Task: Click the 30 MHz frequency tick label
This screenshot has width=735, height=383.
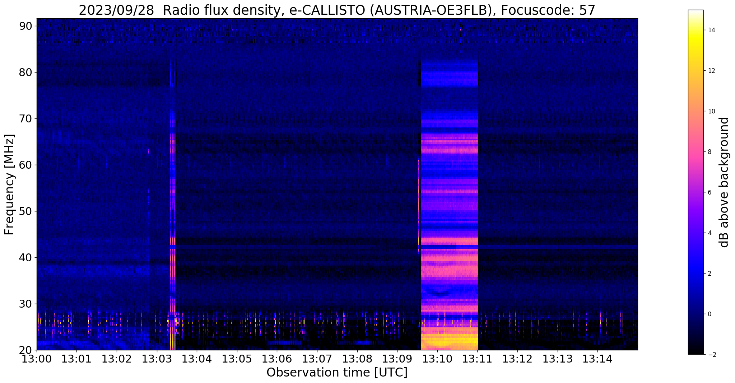Action: pyautogui.click(x=26, y=304)
